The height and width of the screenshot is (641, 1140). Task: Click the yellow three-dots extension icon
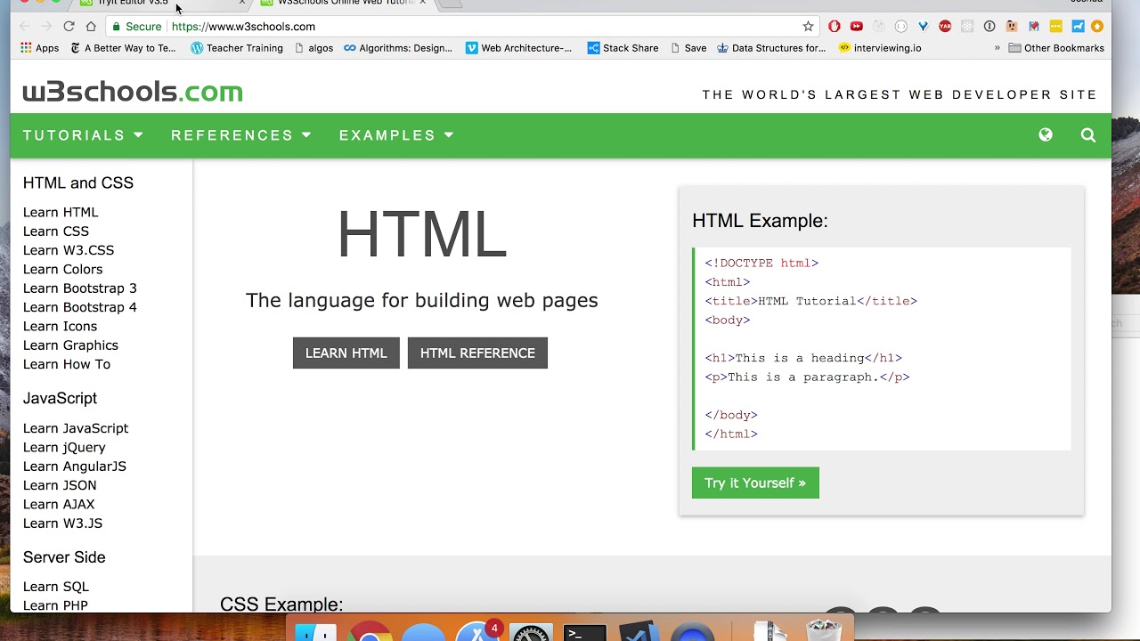click(x=1056, y=27)
